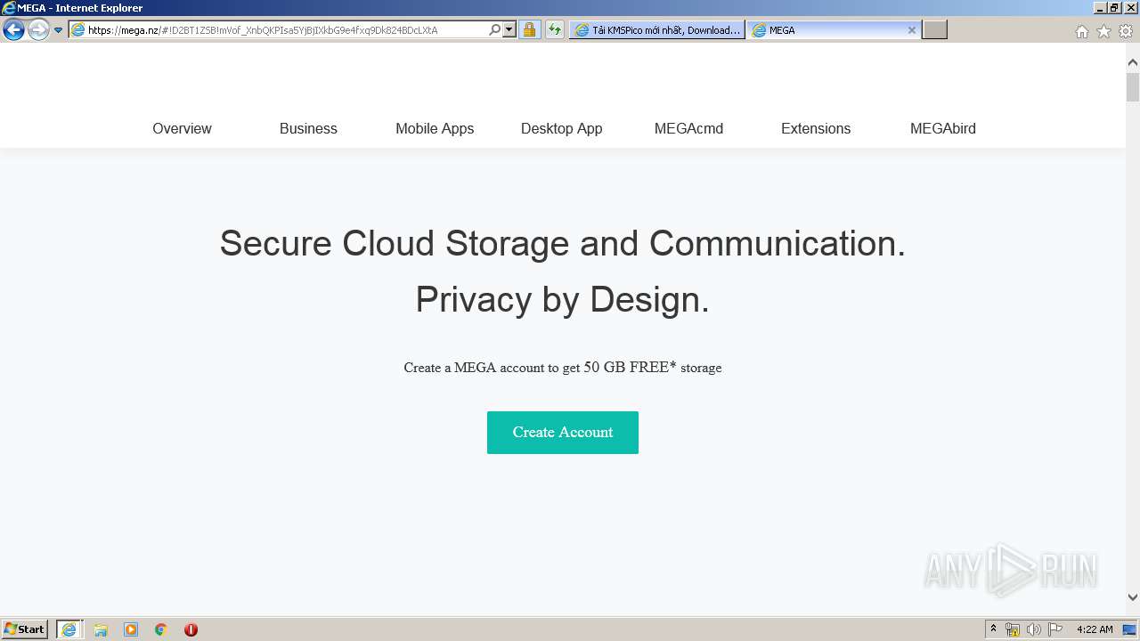
Task: Click the '50 GB FREE* storage' text
Action: (x=653, y=367)
